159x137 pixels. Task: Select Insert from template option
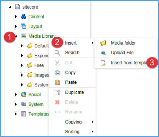[x=126, y=63]
